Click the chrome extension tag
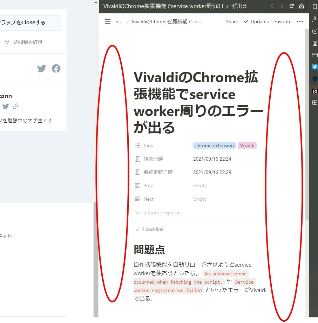This screenshot has width=318, height=323. 215,146
